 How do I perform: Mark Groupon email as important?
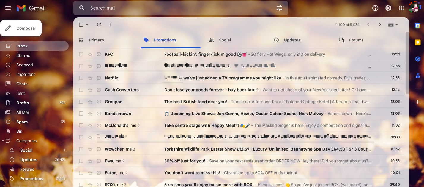[99, 102]
